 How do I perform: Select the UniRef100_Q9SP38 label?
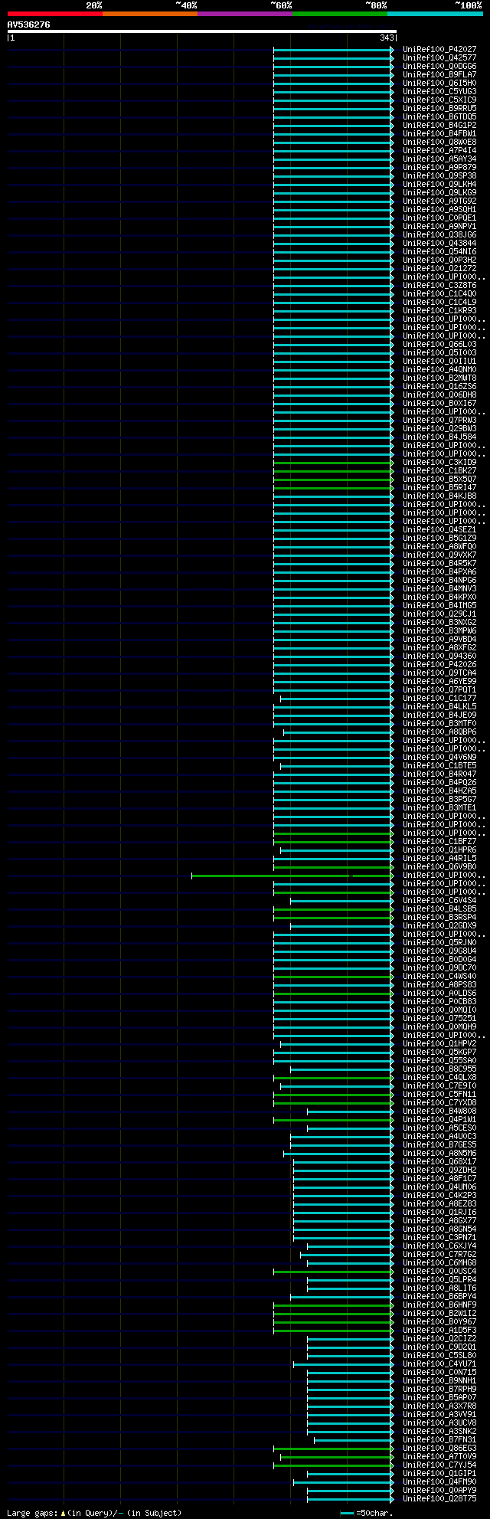click(x=439, y=175)
